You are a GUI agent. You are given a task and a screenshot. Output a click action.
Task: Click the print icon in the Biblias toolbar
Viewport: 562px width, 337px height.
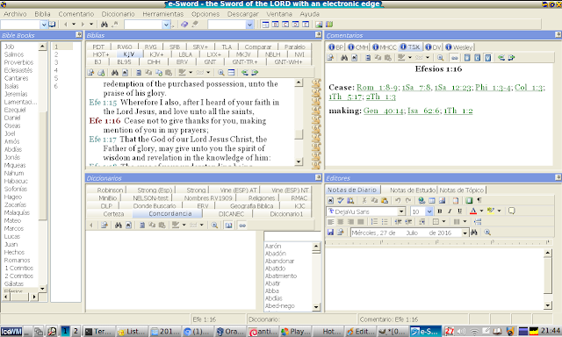click(x=101, y=73)
